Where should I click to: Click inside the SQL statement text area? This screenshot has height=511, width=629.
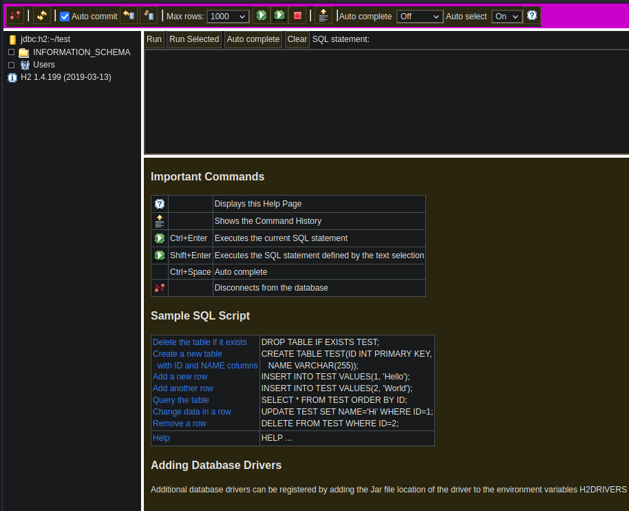(x=385, y=101)
